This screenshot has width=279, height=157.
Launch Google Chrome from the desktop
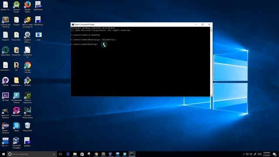click(x=27, y=67)
